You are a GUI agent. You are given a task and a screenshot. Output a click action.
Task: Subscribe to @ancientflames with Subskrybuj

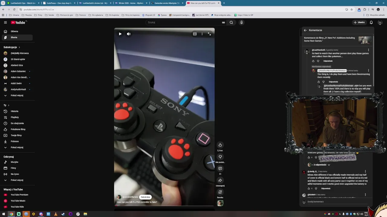tap(145, 197)
